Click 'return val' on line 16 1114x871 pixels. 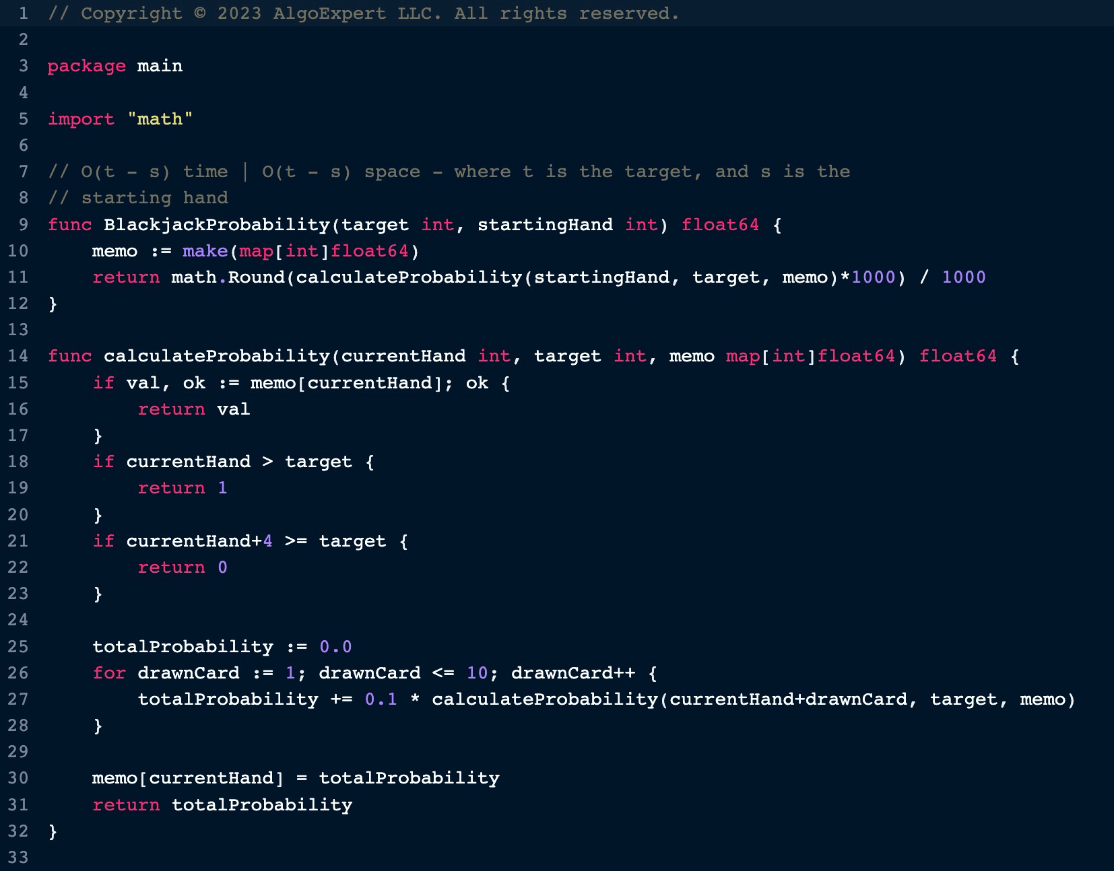(193, 409)
